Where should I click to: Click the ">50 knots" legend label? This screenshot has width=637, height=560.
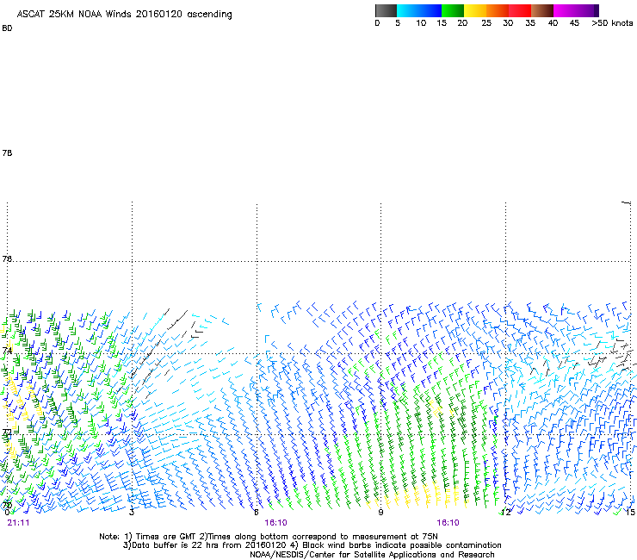[612, 23]
